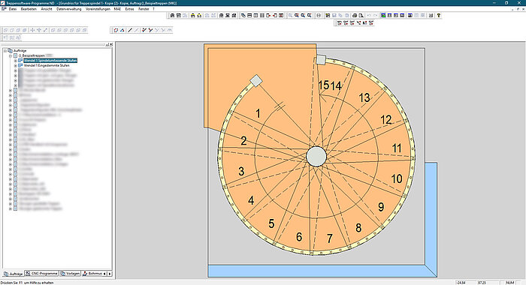The width and height of the screenshot is (526, 285).
Task: Click stair step number 12 in drawing
Action: (386, 119)
